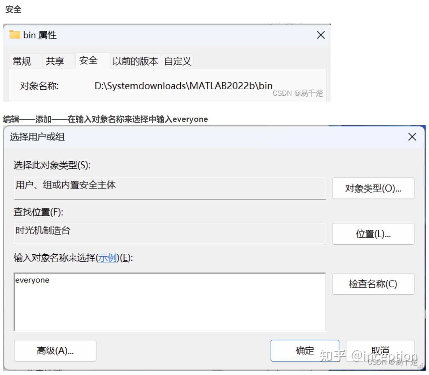Open advanced search via 高级(A) button
Screen dimensions: 429x375
(x=55, y=350)
